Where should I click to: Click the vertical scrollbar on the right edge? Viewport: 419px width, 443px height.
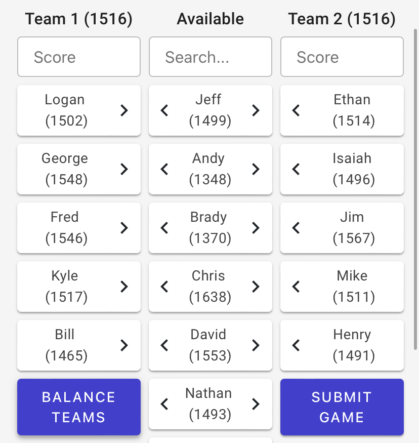415,189
